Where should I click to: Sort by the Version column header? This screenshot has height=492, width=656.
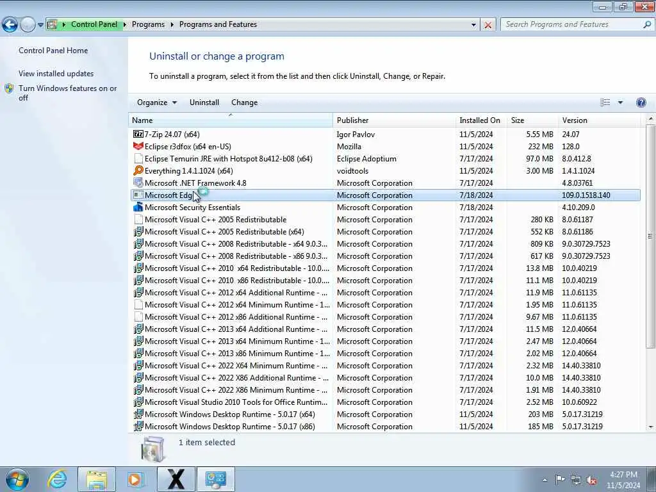[600, 120]
